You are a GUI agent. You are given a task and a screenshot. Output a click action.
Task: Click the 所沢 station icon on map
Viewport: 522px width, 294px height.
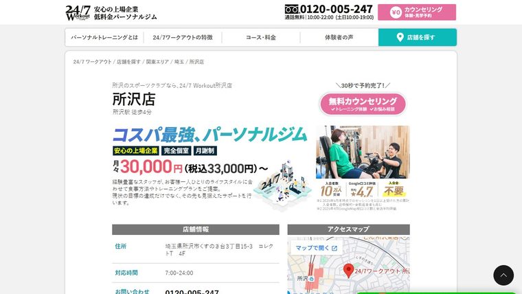coord(311,279)
